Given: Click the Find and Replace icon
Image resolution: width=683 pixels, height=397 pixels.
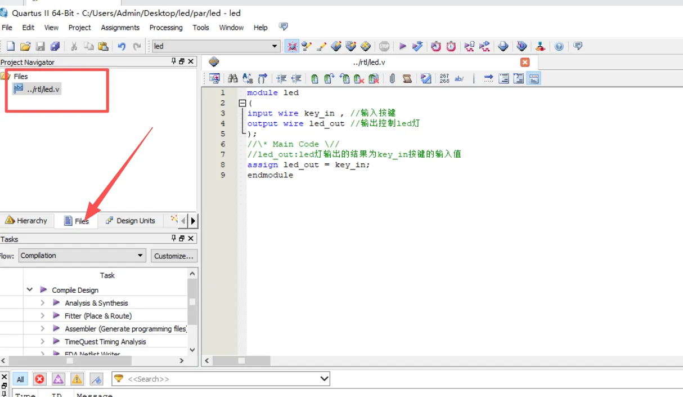Looking at the screenshot, I should coord(247,79).
